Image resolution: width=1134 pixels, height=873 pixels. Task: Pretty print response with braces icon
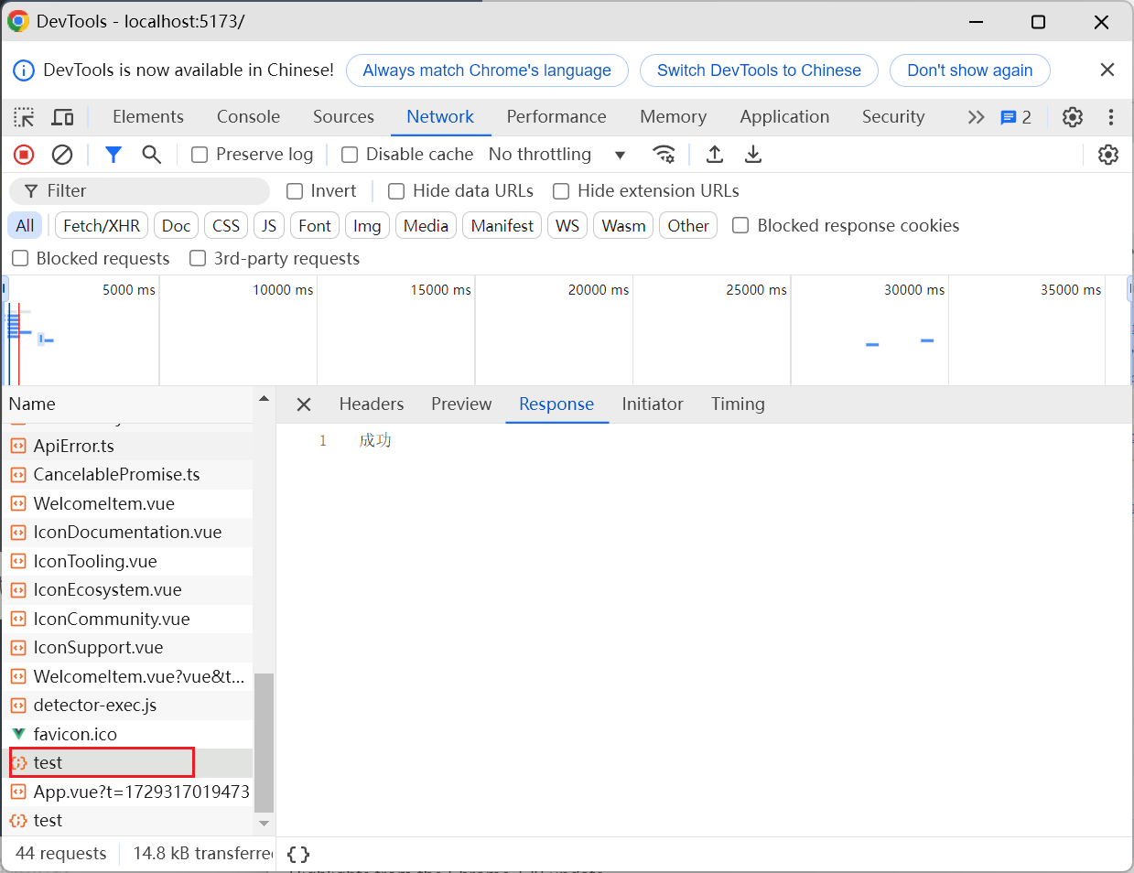[x=298, y=855]
